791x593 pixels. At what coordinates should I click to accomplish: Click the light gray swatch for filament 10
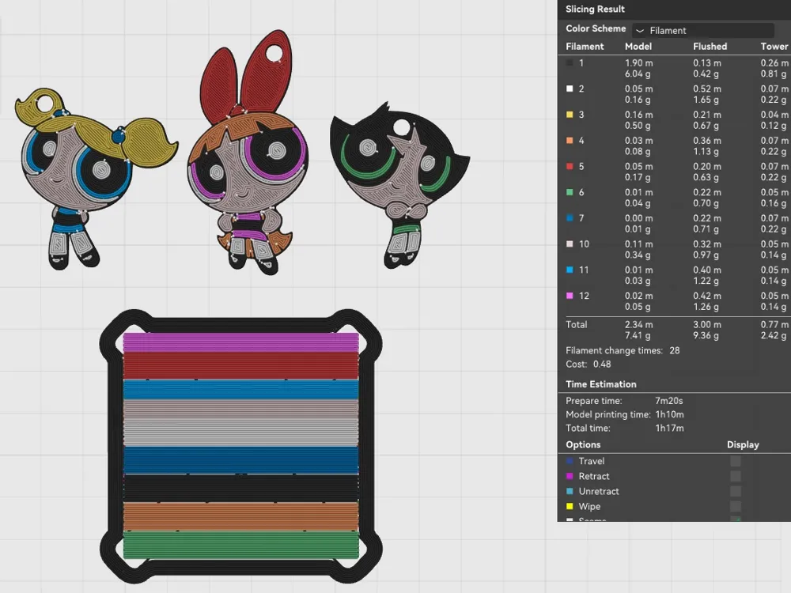[x=570, y=244]
